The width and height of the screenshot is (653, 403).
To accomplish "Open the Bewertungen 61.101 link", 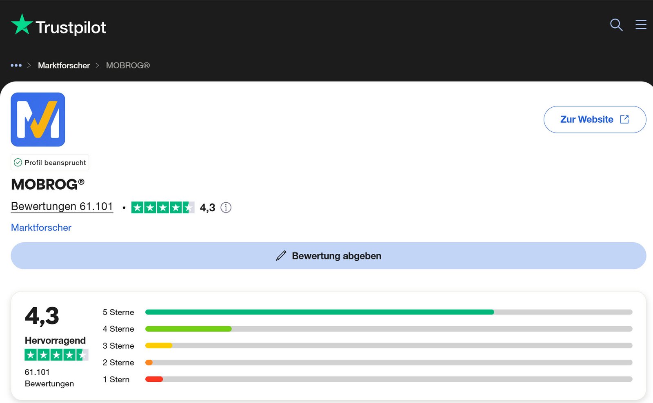I will point(62,206).
